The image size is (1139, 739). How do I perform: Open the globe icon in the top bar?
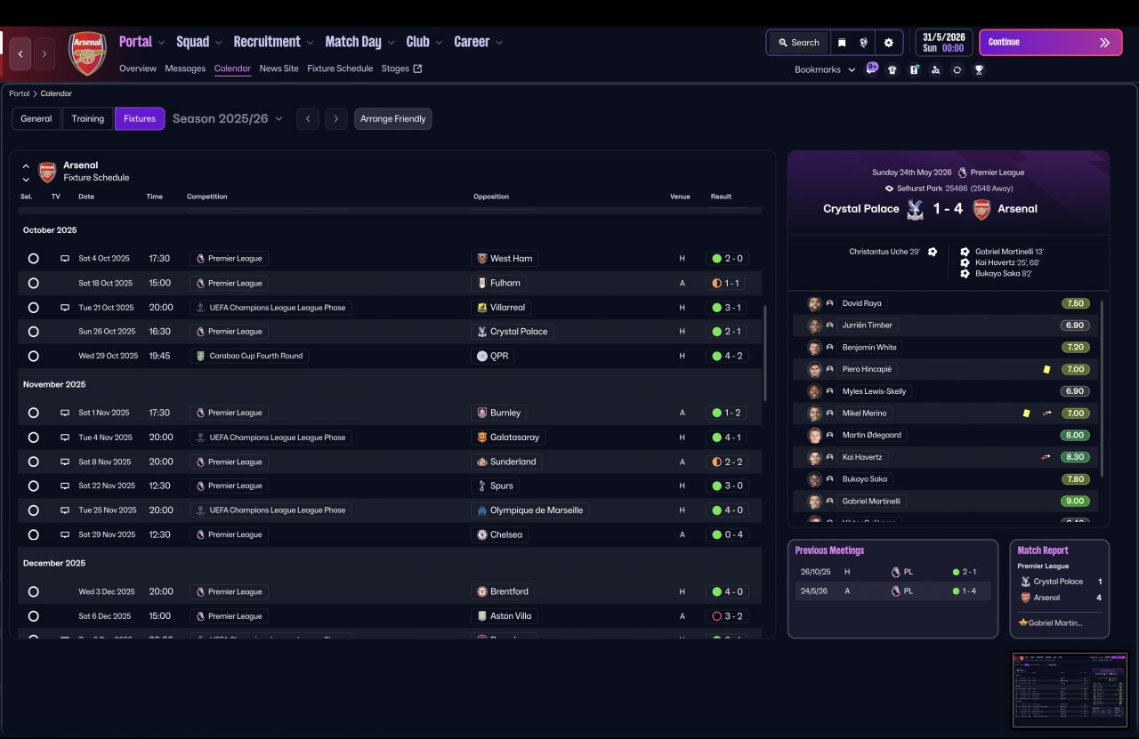863,43
